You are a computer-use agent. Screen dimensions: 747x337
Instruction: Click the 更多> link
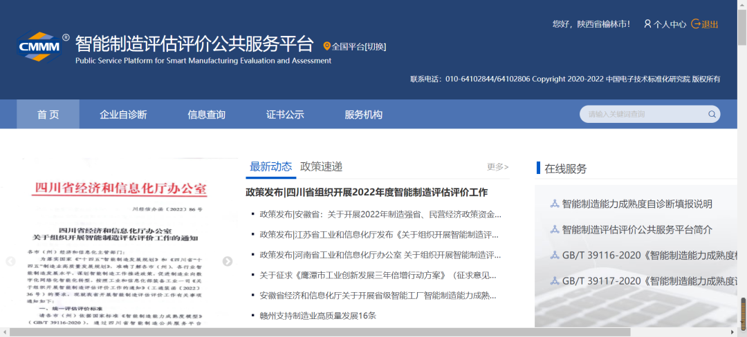pyautogui.click(x=498, y=167)
